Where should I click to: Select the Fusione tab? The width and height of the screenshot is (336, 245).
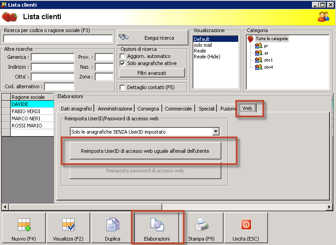[228, 109]
